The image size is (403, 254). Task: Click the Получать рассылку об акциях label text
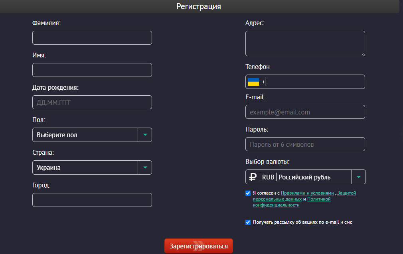[302, 222]
